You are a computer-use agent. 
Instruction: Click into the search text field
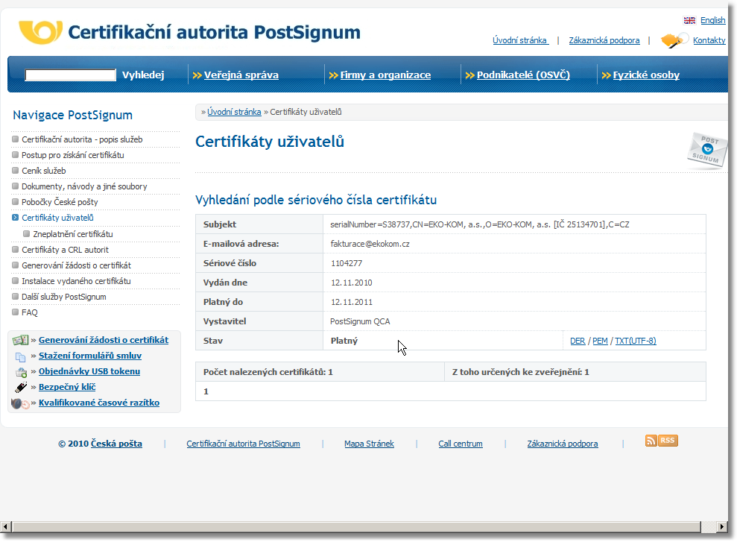coord(70,75)
